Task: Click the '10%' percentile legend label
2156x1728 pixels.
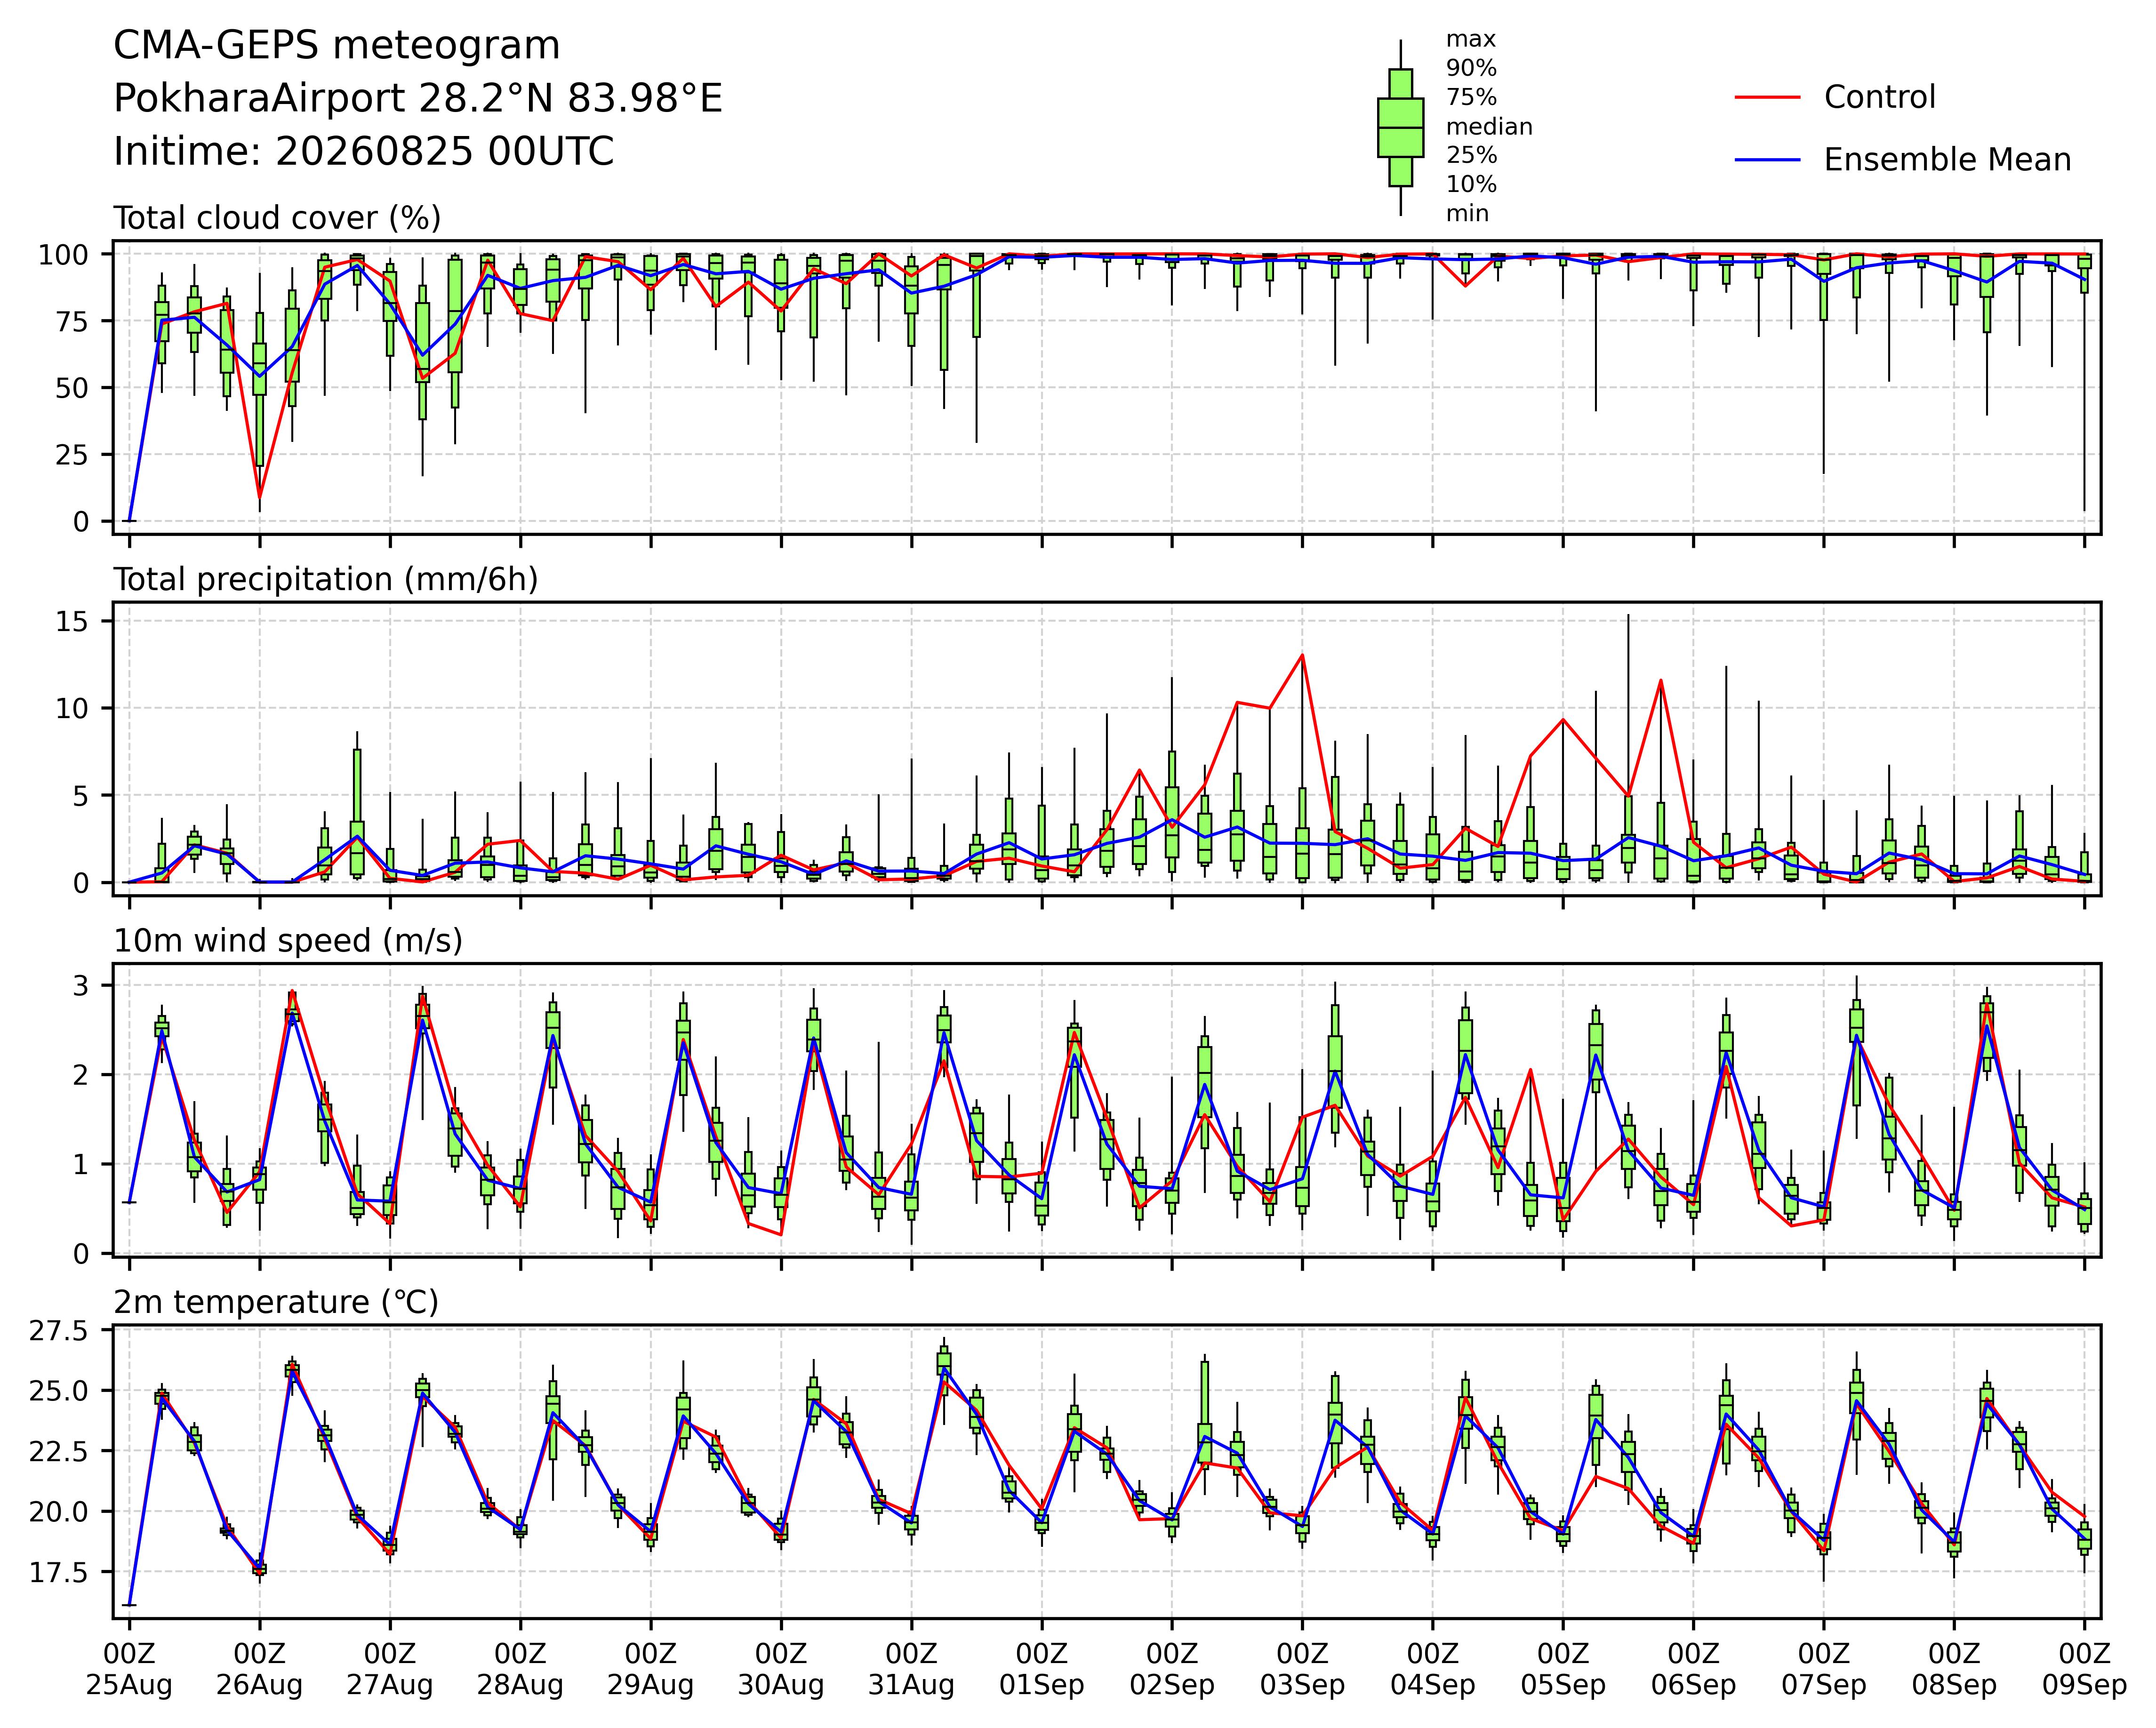Action: (x=1471, y=185)
